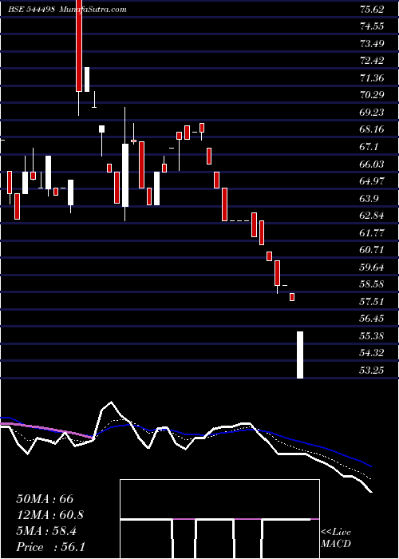Click the <<Live MACD label
Screen dimensions: 399x559
(336, 538)
